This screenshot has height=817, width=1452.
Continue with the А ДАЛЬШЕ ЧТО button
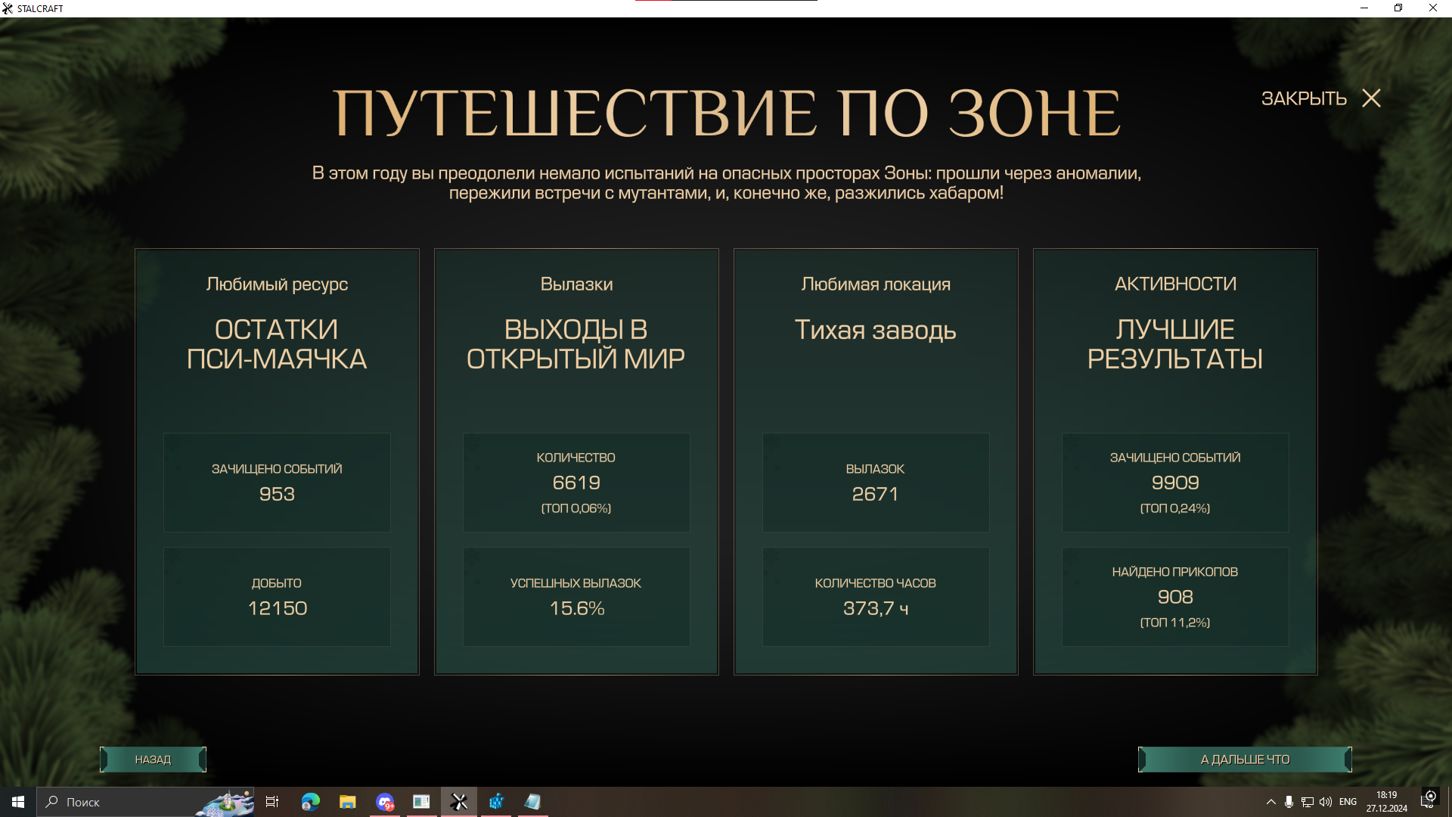[1245, 760]
